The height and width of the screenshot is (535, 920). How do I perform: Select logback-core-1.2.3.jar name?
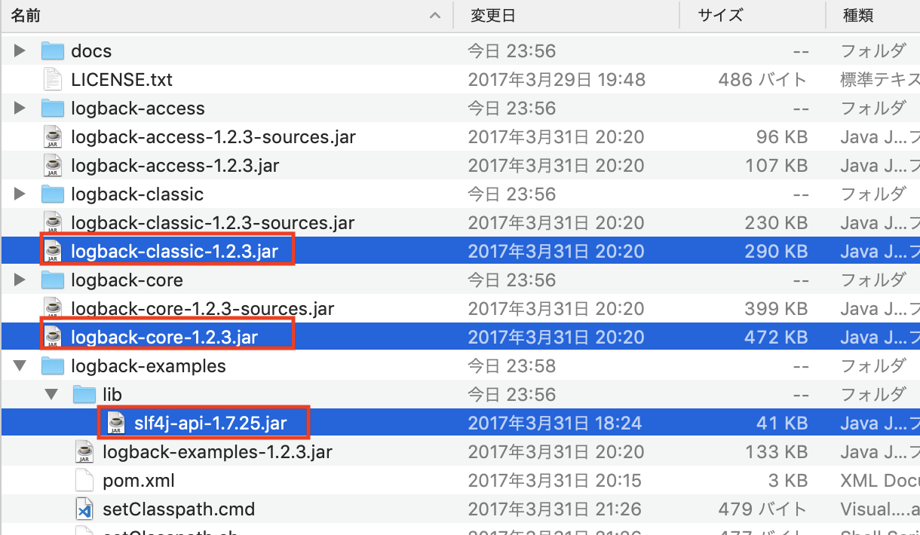click(164, 338)
